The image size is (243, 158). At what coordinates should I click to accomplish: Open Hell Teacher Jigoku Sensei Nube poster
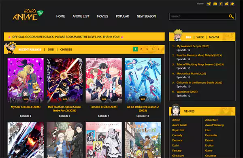(x=65, y=80)
